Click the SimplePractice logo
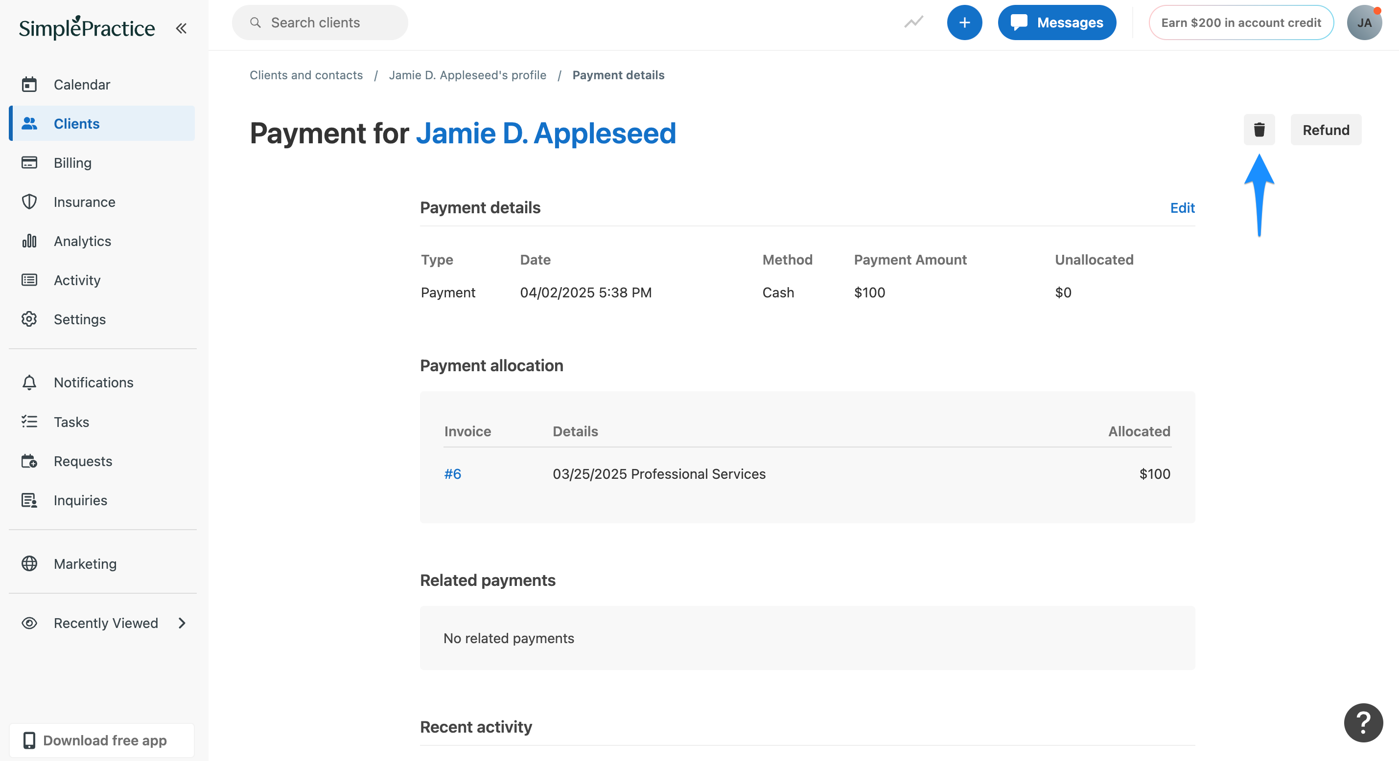Screen dimensions: 1399x761 87,28
